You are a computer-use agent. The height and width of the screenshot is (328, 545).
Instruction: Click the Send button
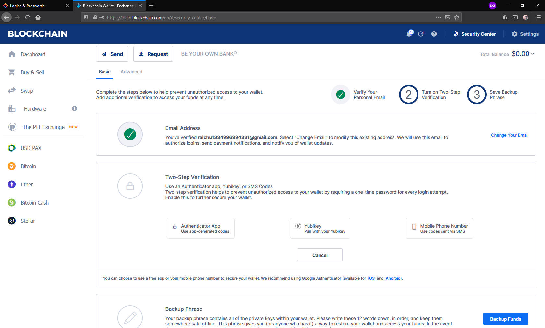112,54
